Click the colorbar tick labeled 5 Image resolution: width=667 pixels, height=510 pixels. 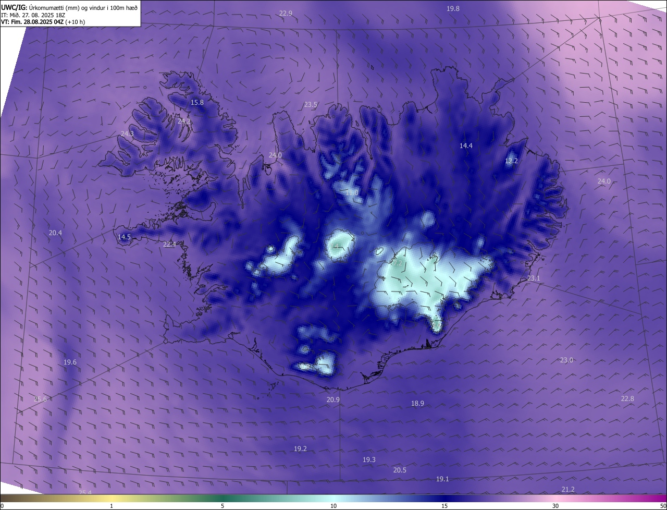(223, 506)
